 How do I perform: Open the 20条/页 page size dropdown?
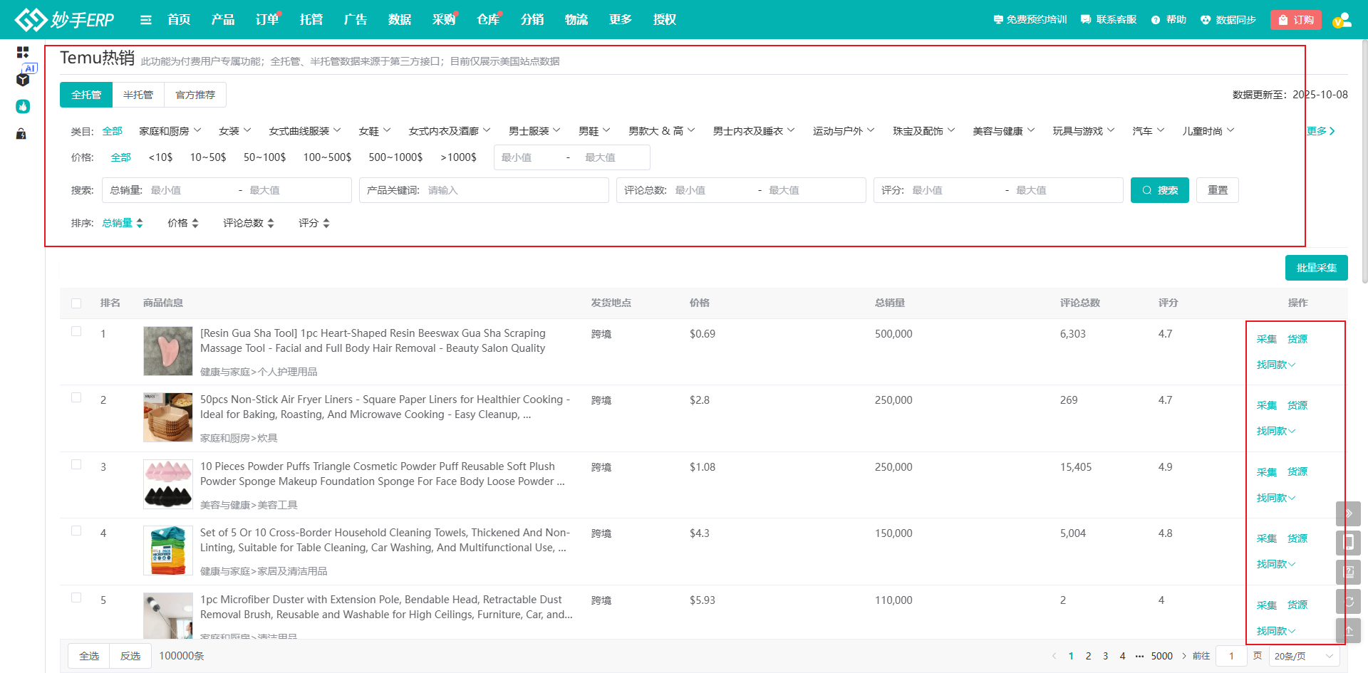pos(1303,656)
